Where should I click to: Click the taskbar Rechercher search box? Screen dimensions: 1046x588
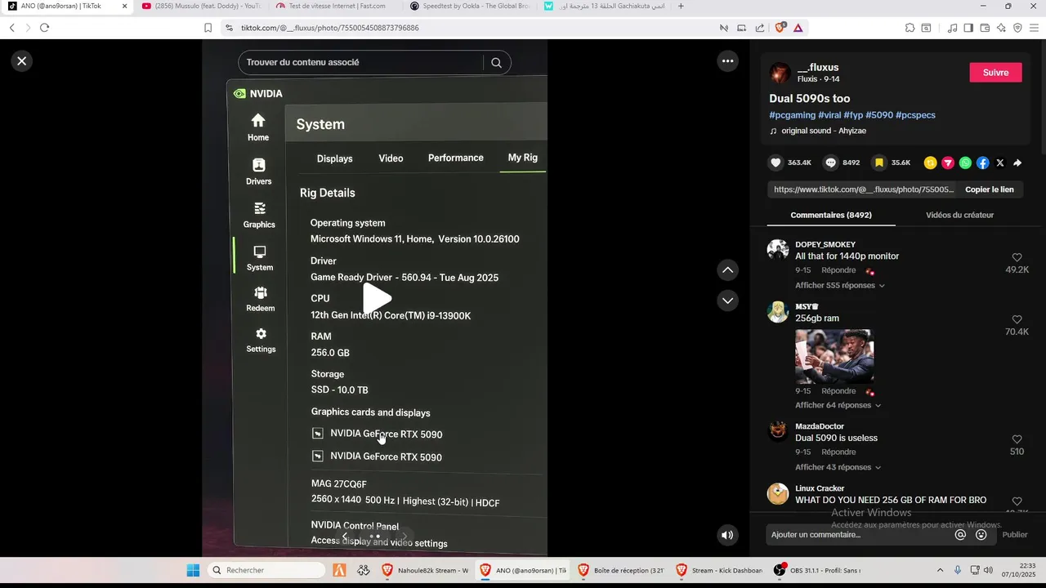tap(266, 570)
